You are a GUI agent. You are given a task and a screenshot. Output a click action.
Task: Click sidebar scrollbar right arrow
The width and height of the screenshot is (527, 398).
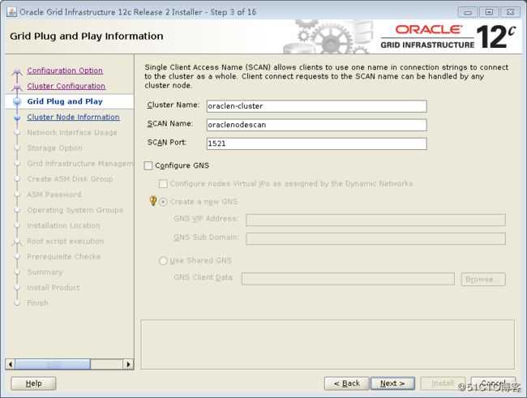click(128, 365)
